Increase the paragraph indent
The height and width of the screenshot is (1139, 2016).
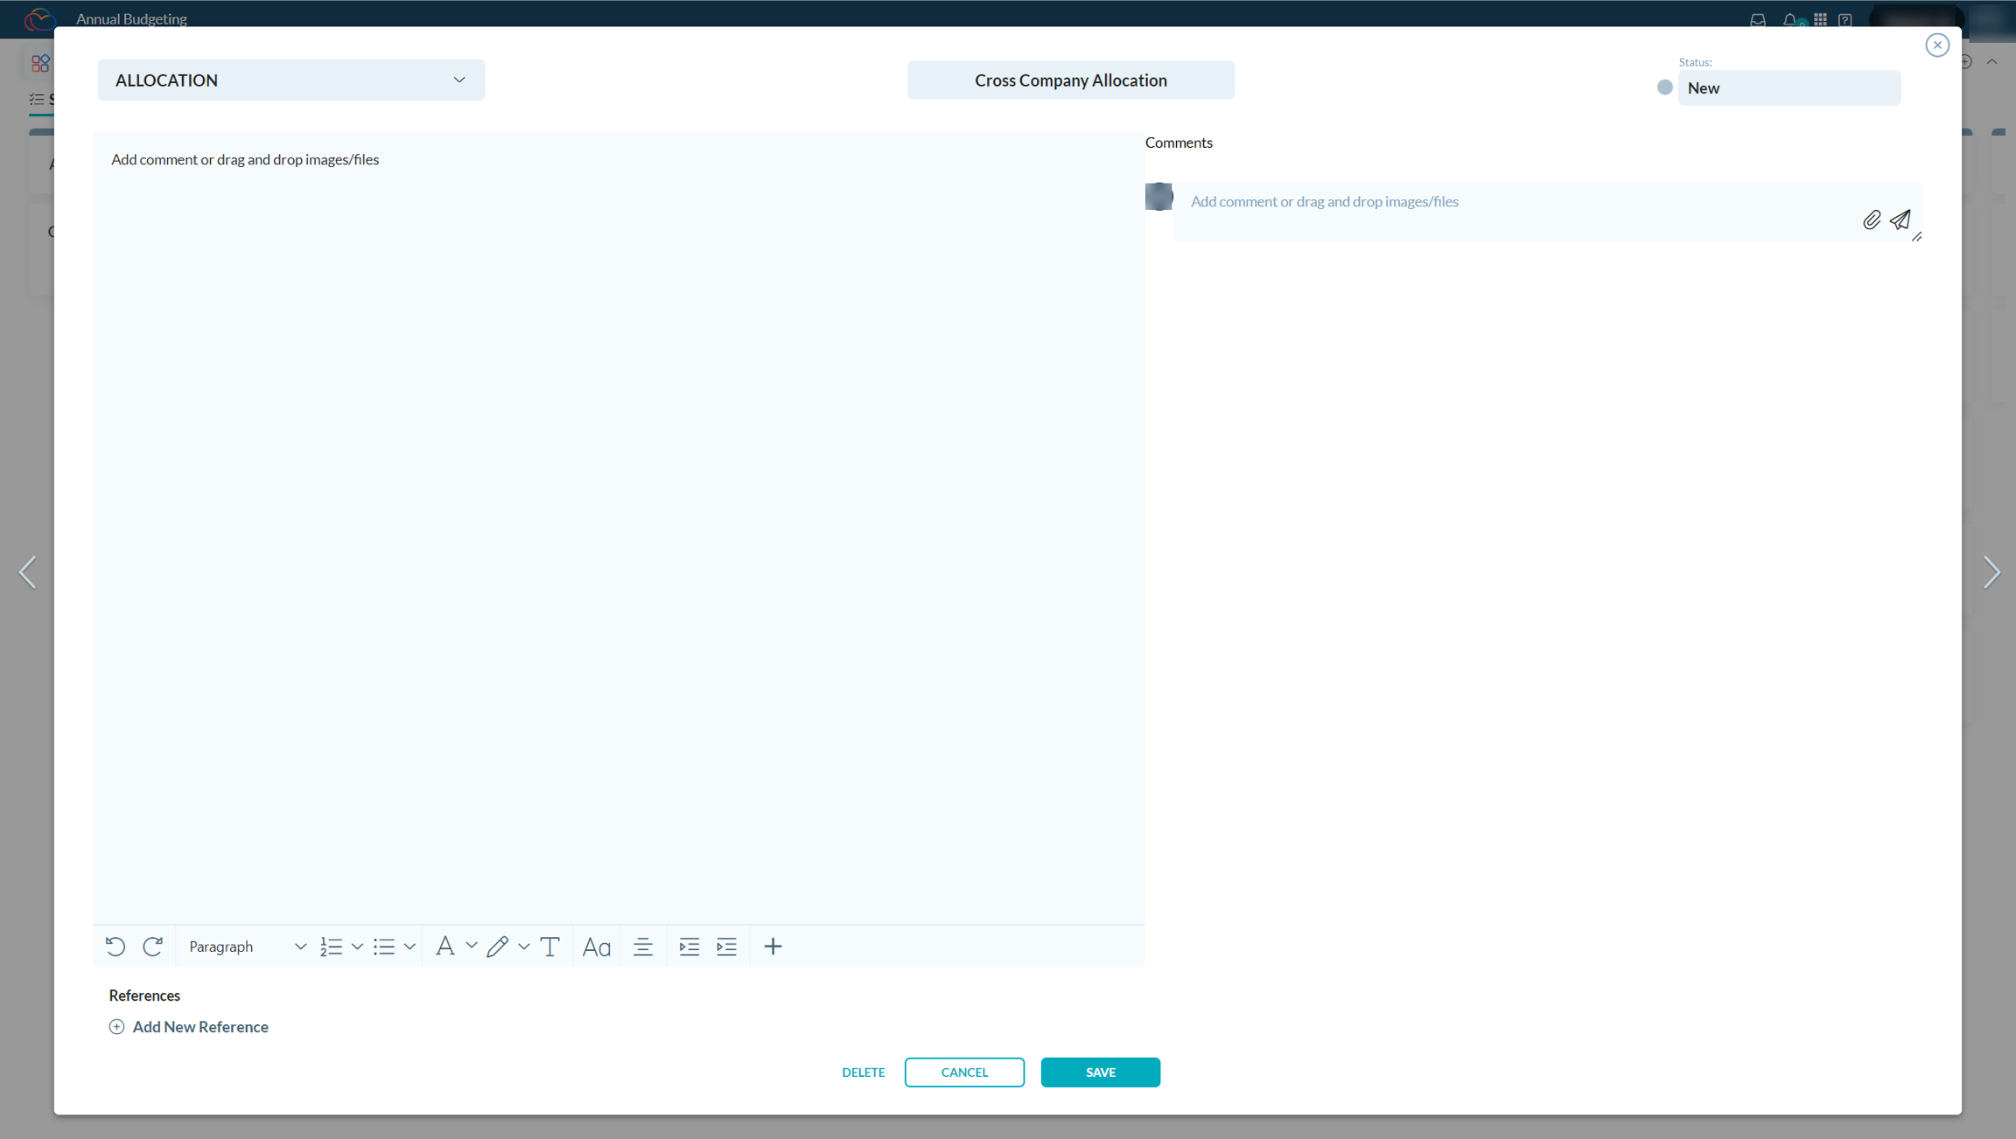tap(726, 946)
